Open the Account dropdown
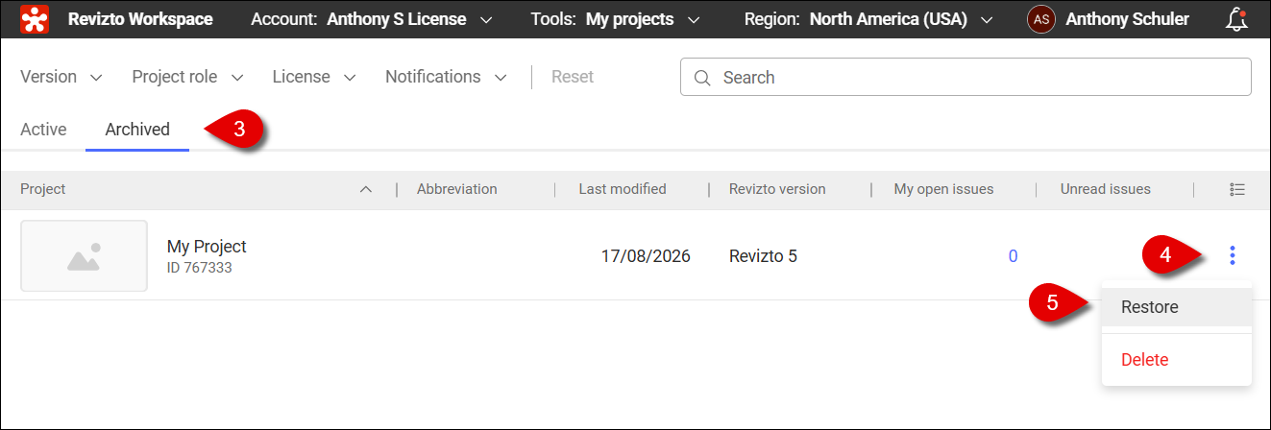Image resolution: width=1271 pixels, height=430 pixels. (x=372, y=19)
